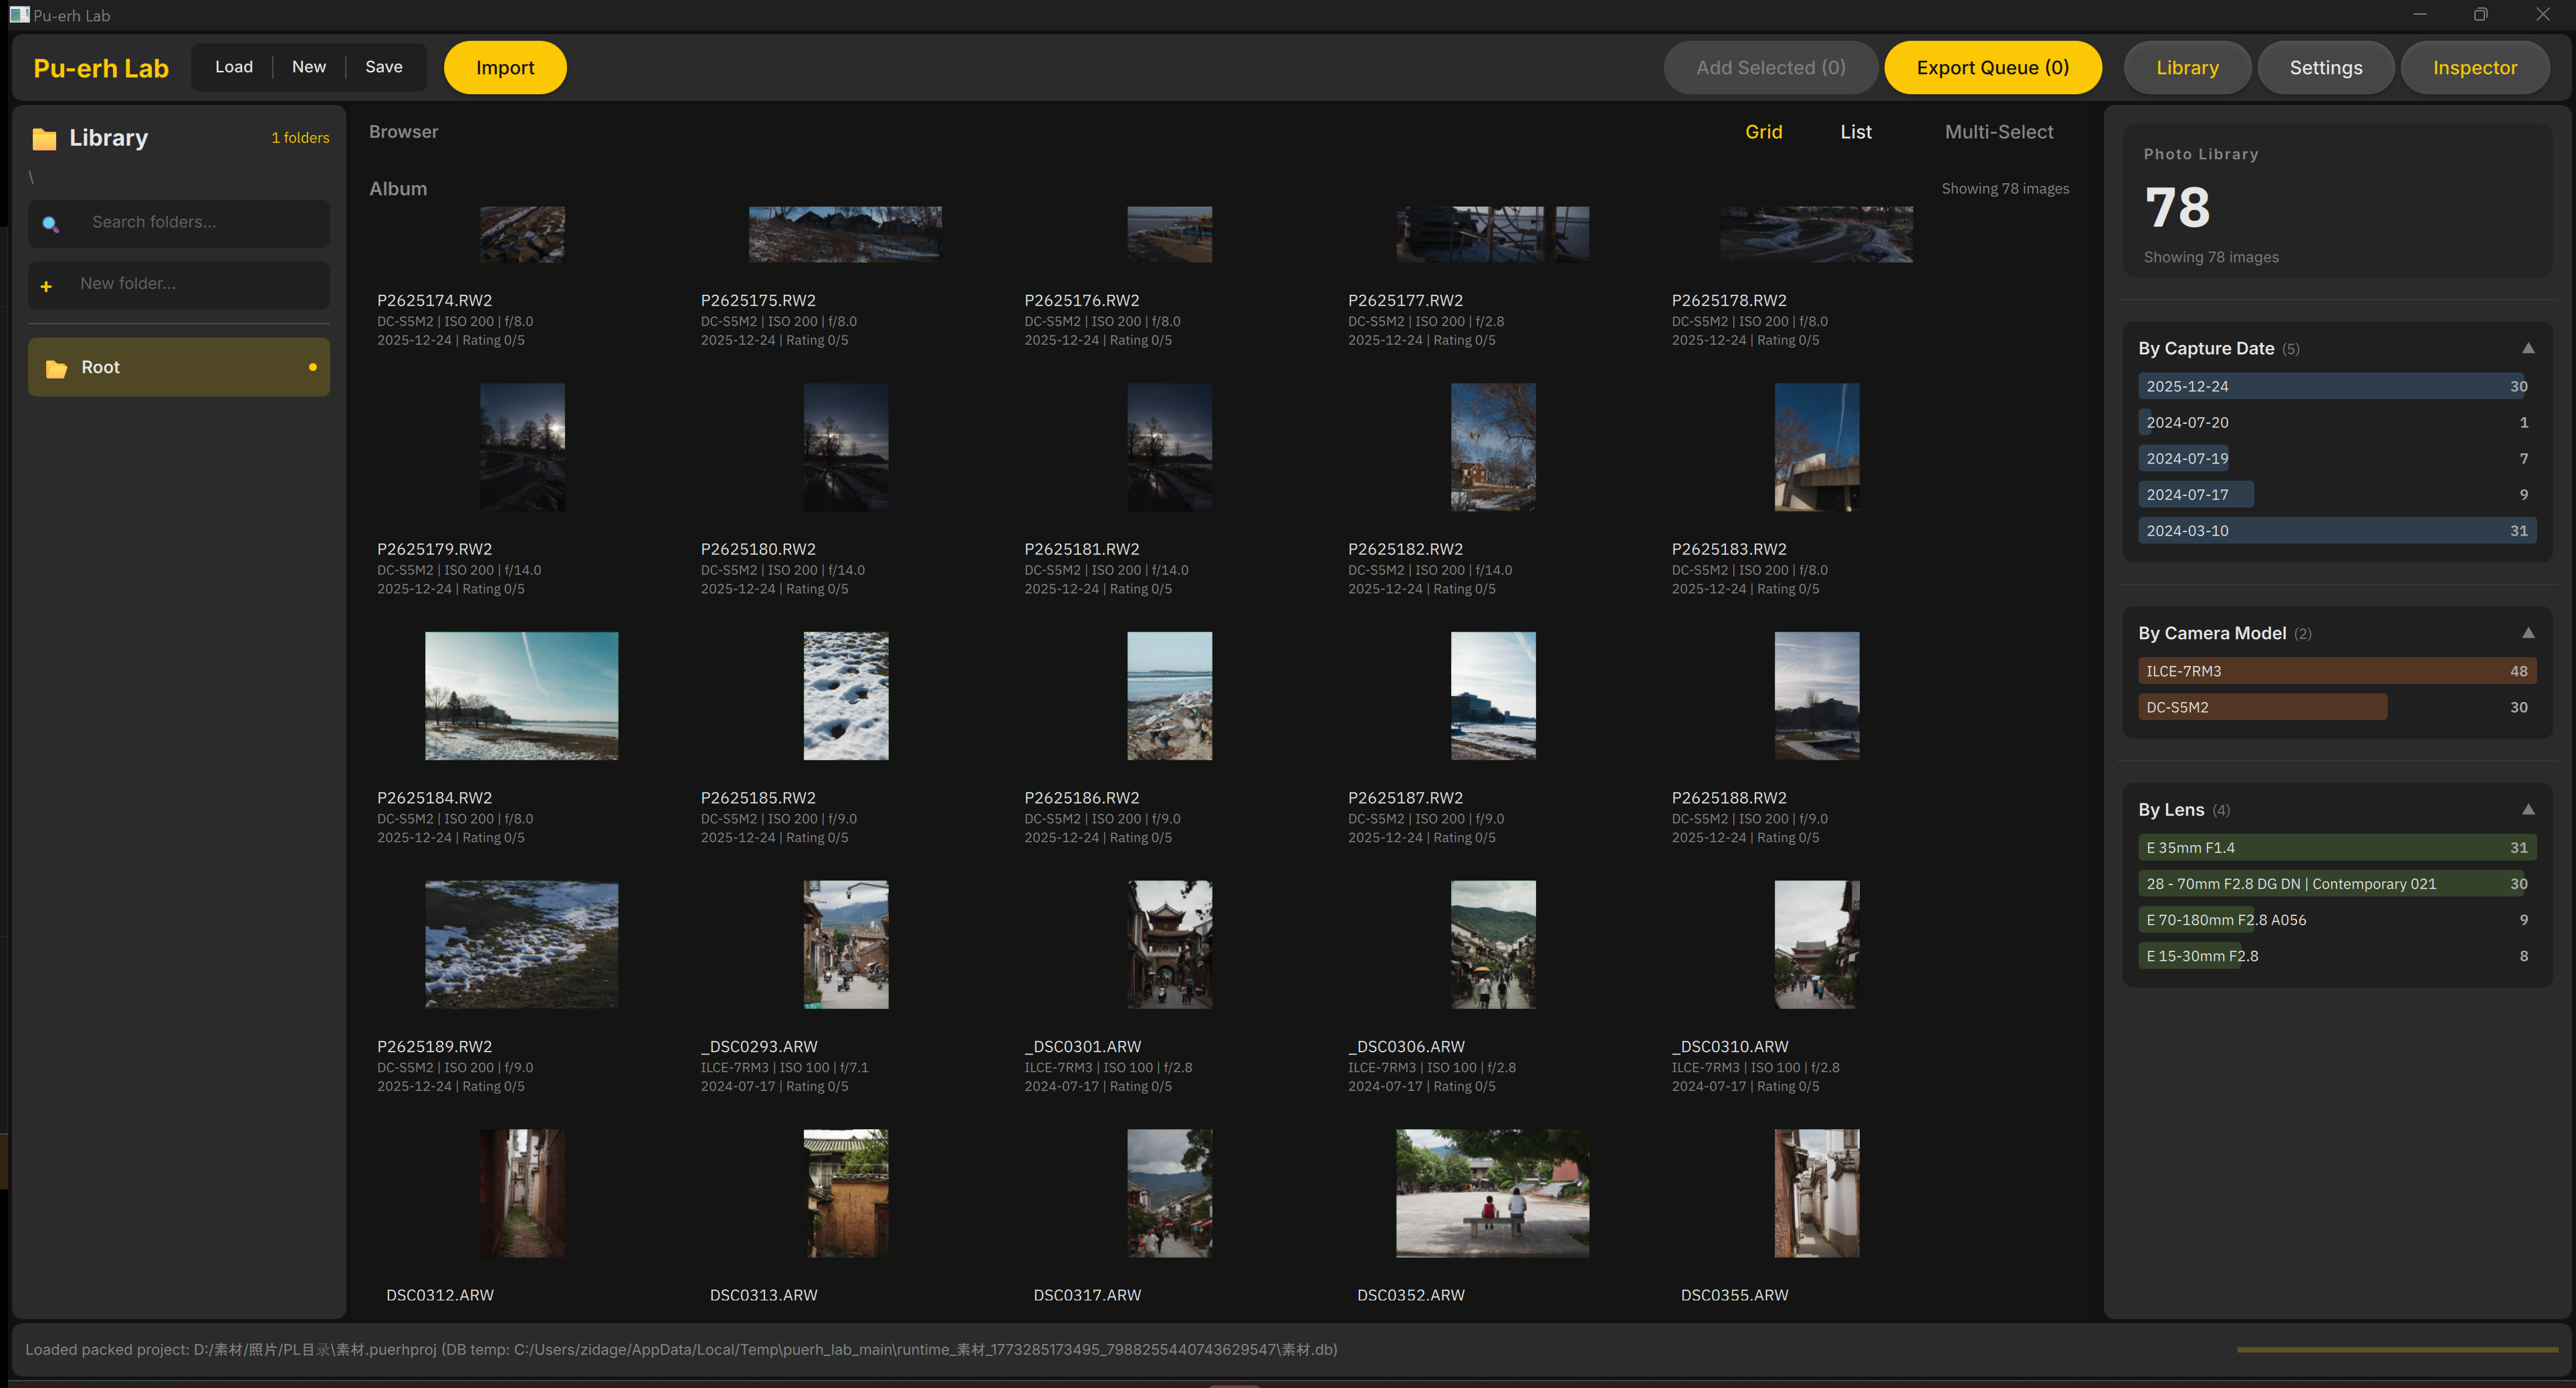Switch browser to List view
2576x1388 pixels.
[x=1855, y=132]
